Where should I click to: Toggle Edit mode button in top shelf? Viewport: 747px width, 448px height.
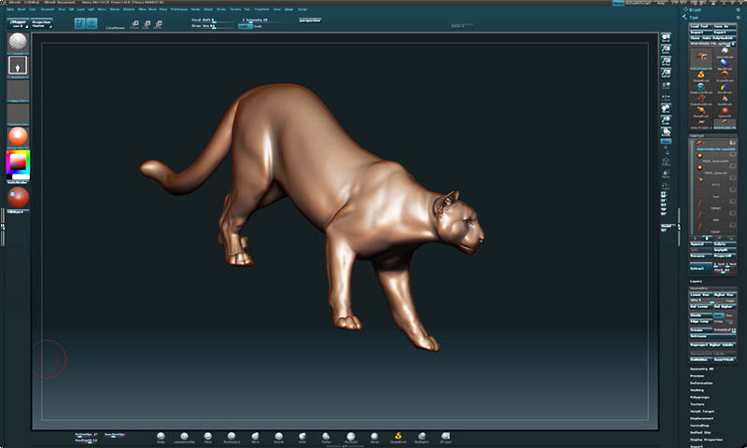[80, 23]
